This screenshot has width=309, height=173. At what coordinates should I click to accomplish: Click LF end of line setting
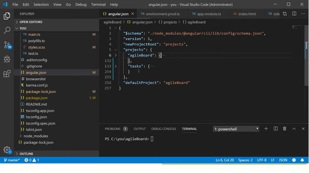click(x=272, y=160)
